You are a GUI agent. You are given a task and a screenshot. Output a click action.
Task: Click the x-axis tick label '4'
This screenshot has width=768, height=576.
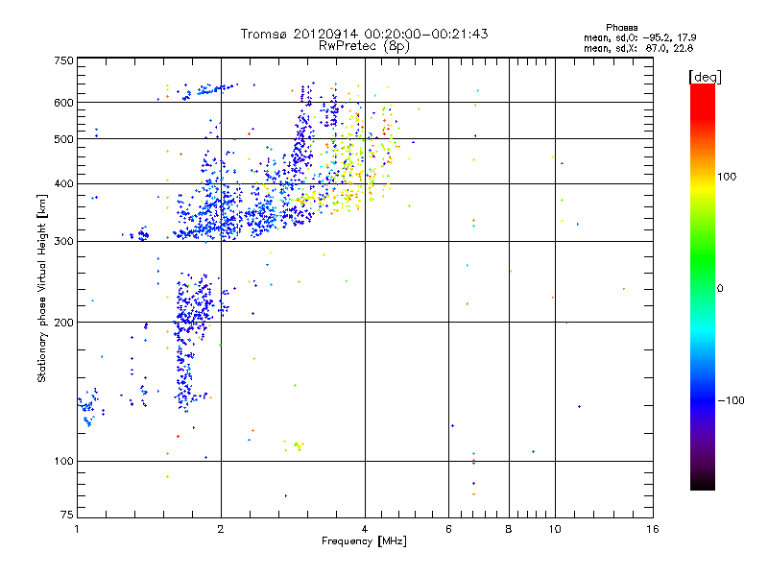pos(365,529)
